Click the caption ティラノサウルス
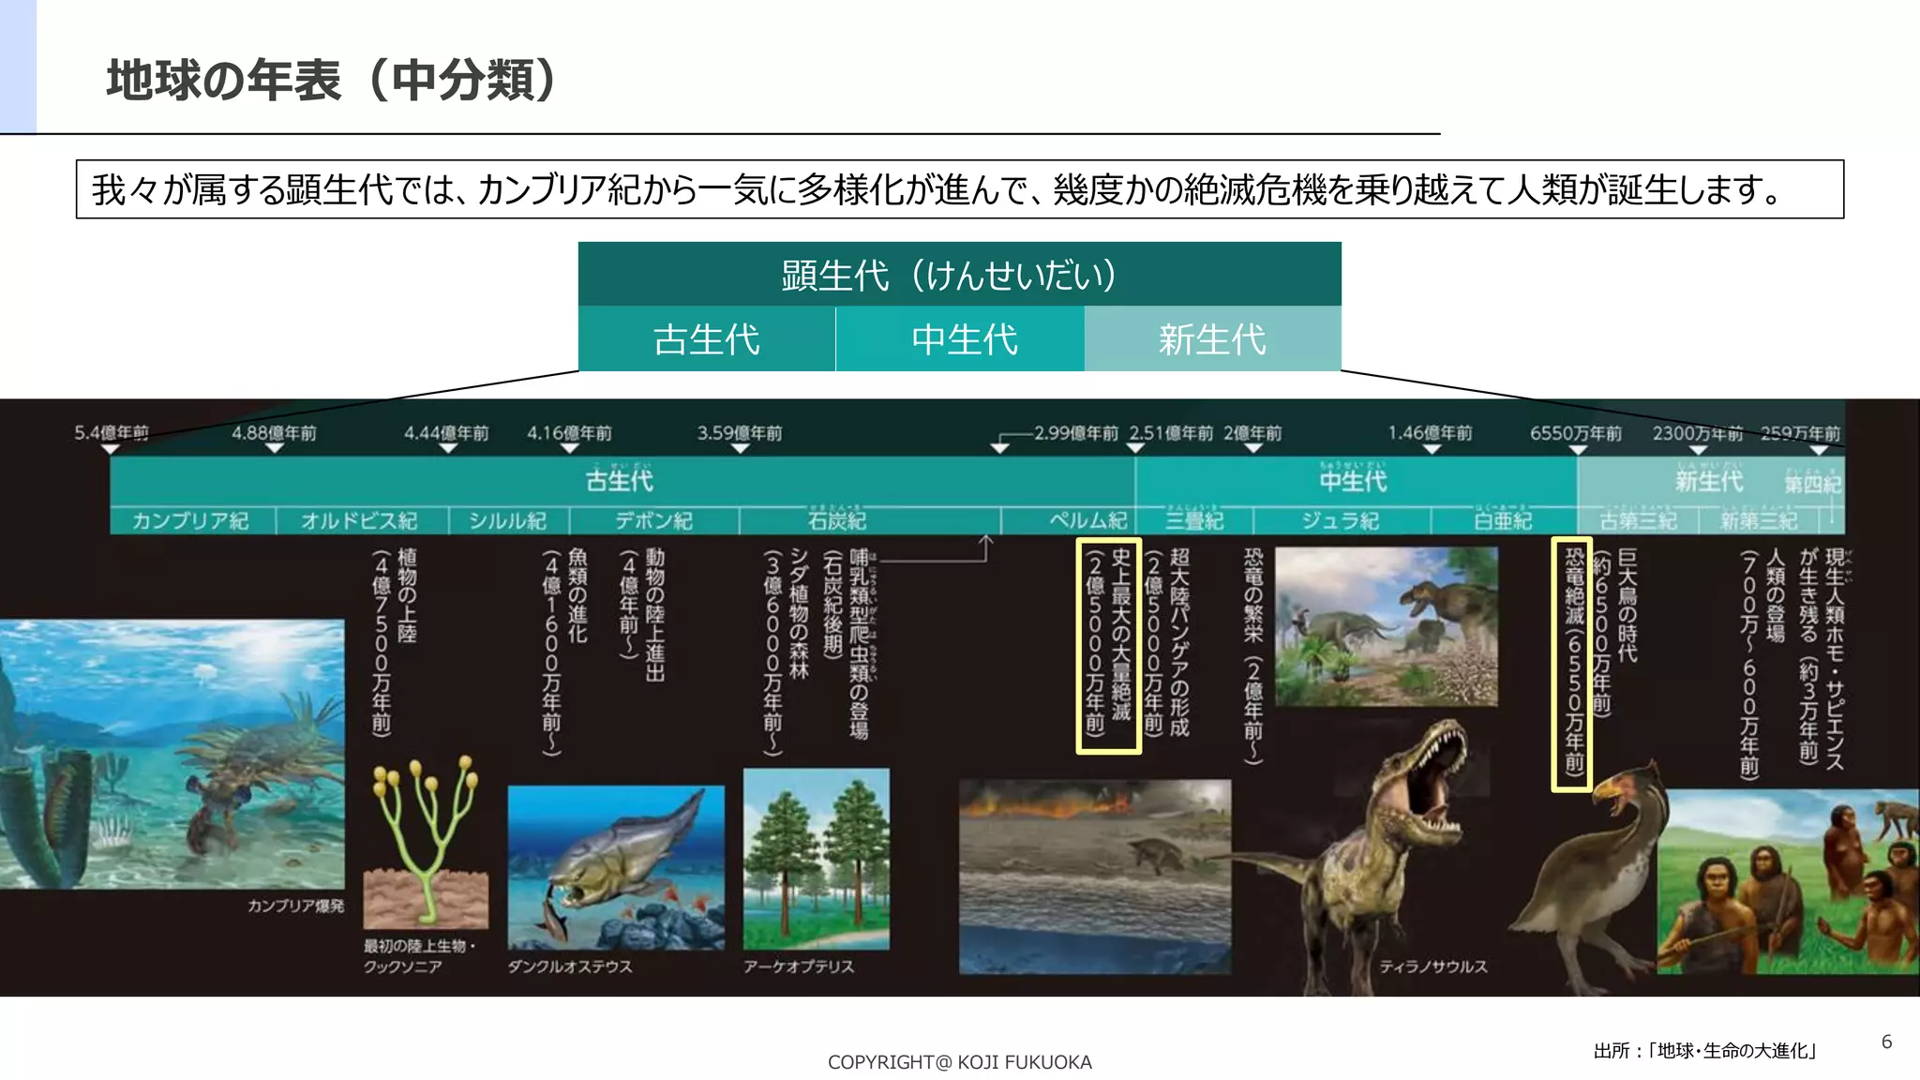Screen dimensions: 1920x1080 1433,967
